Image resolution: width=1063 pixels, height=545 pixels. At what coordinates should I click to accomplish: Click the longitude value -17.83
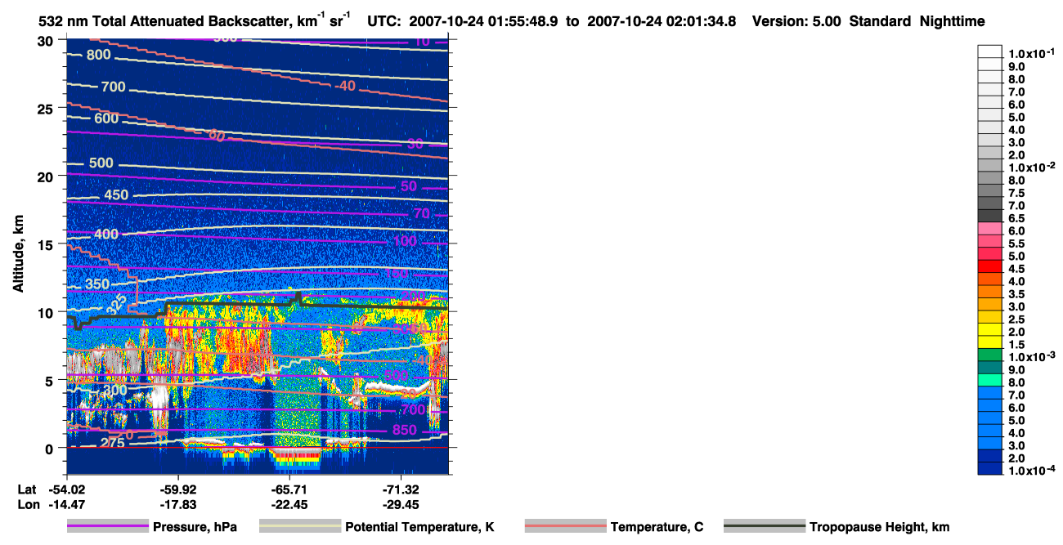(177, 505)
